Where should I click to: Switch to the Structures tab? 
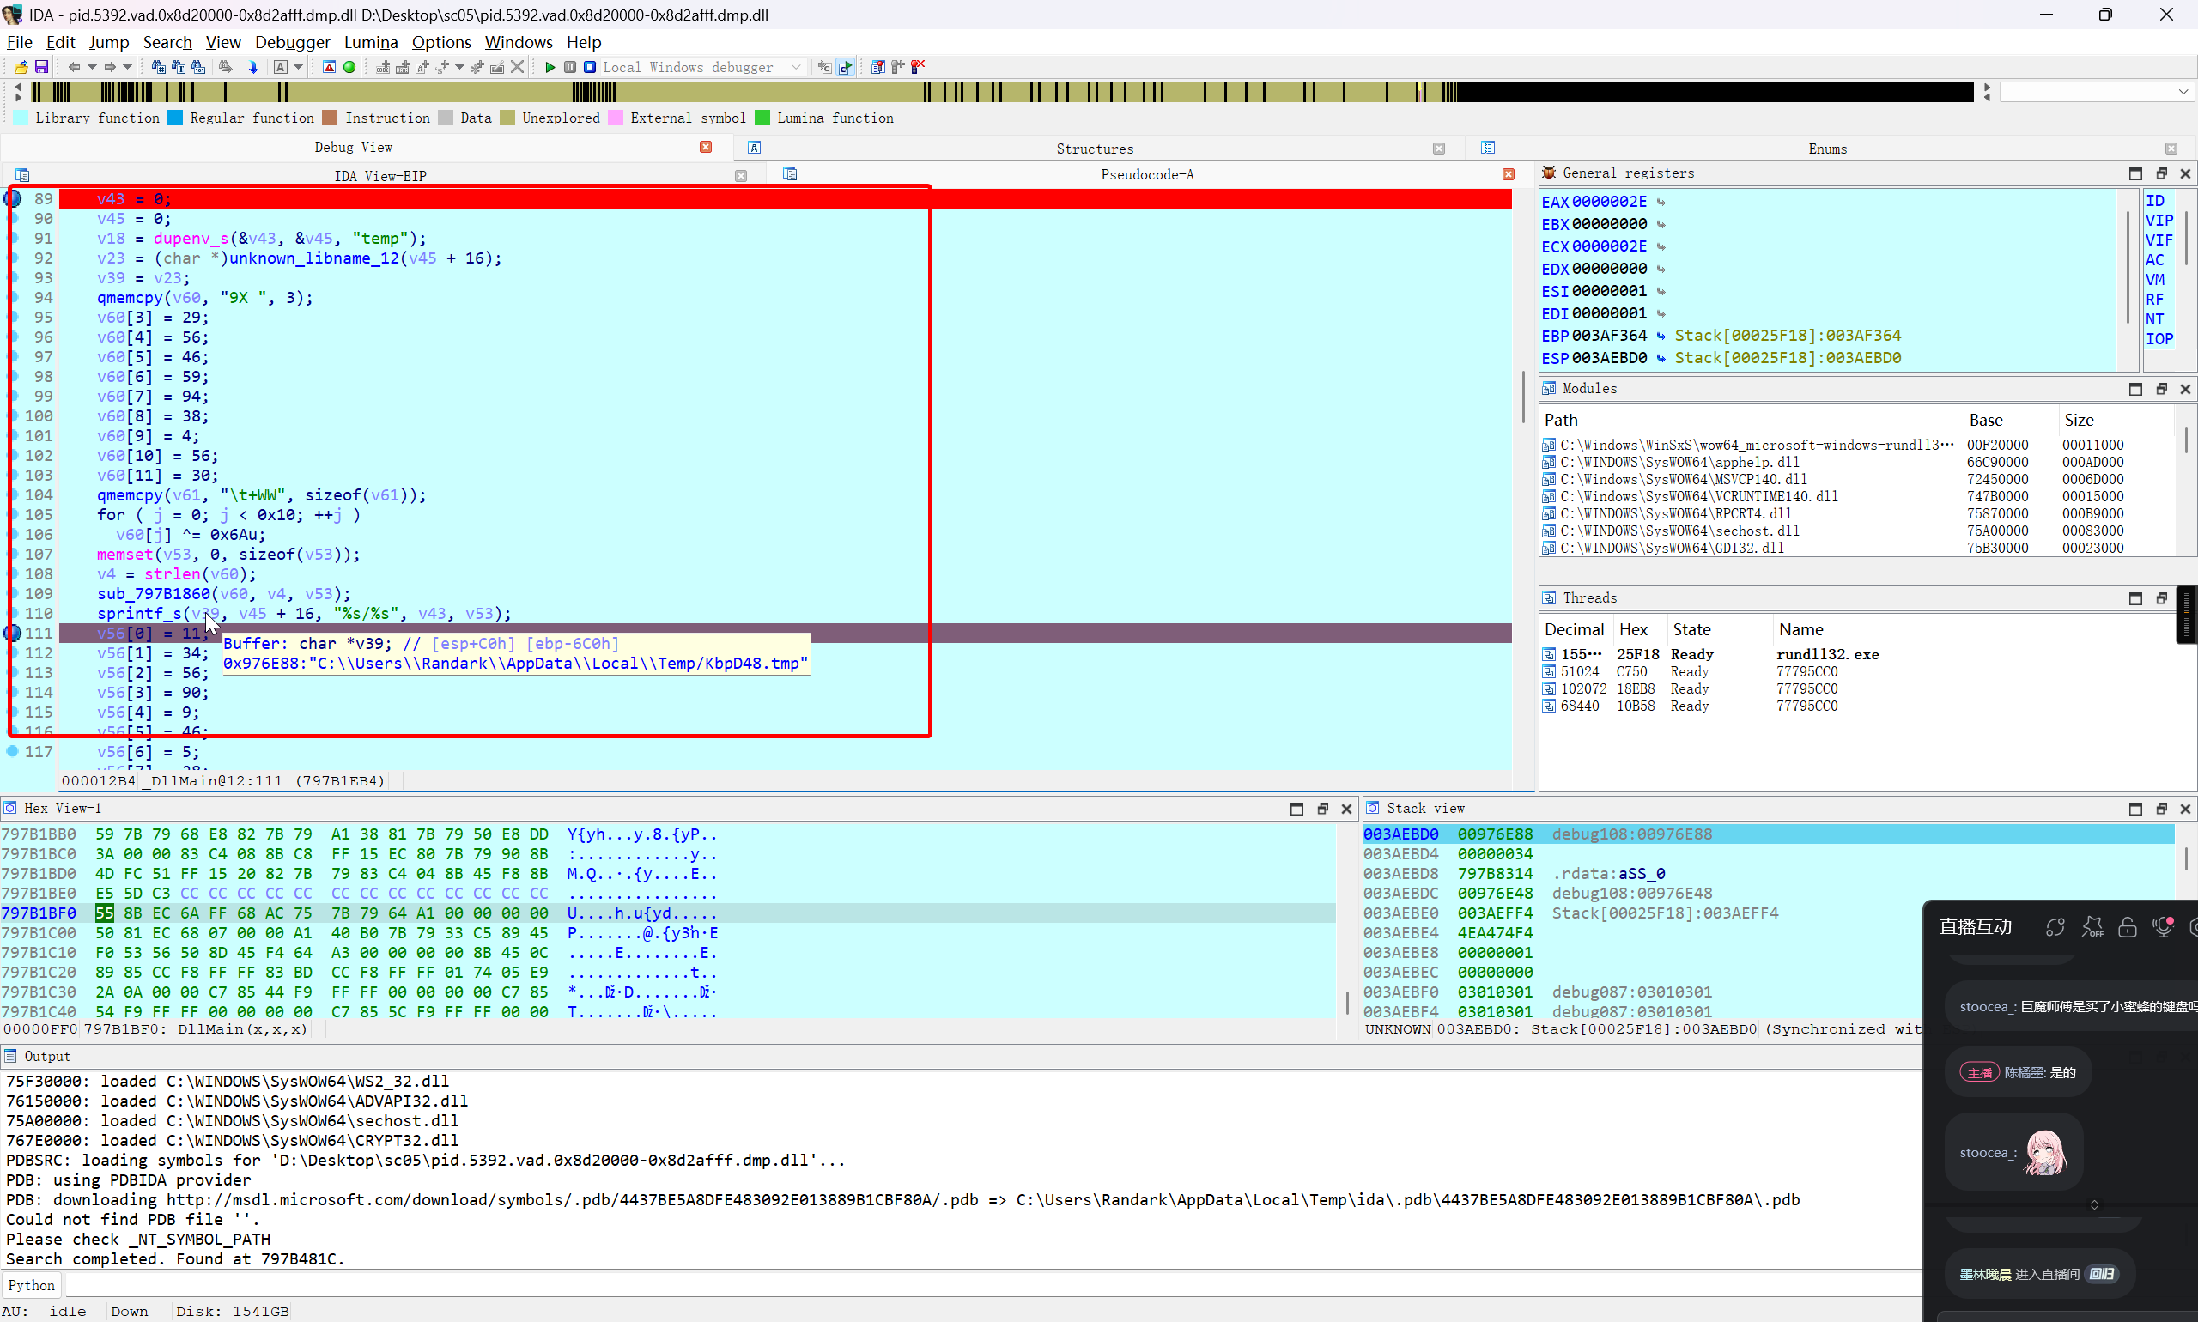pyautogui.click(x=1095, y=149)
